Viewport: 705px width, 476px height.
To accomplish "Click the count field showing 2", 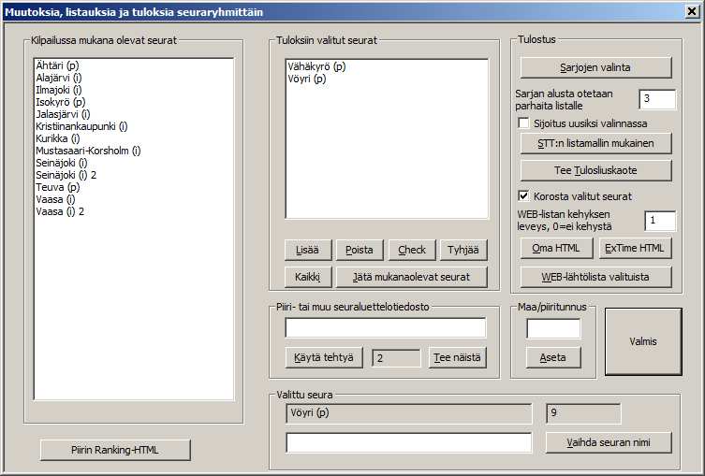I will tap(396, 358).
